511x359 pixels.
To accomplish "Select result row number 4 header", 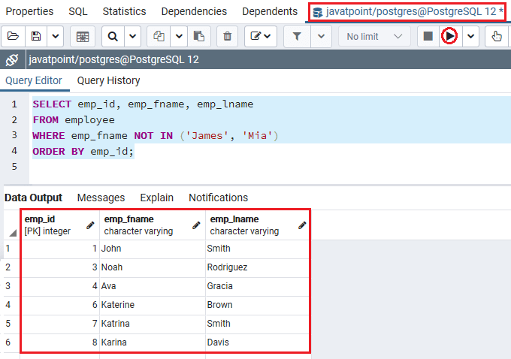I will pyautogui.click(x=11, y=305).
